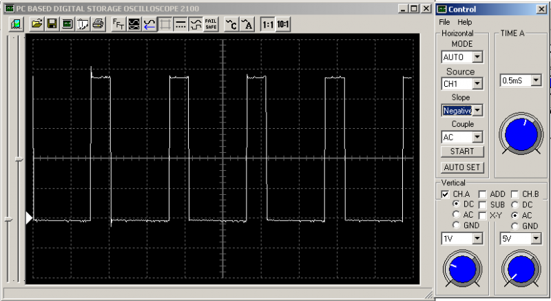The height and width of the screenshot is (301, 551).
Task: Open the Help menu in Control window
Action: pyautogui.click(x=464, y=22)
